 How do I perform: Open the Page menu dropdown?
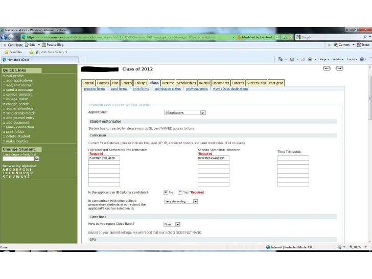pos(324,59)
